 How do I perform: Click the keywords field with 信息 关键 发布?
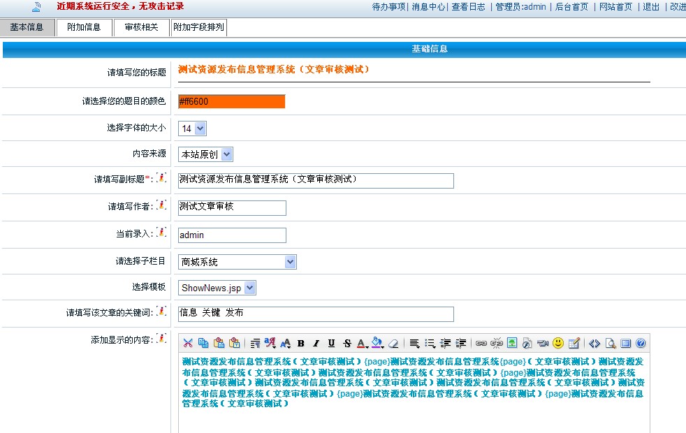[316, 314]
